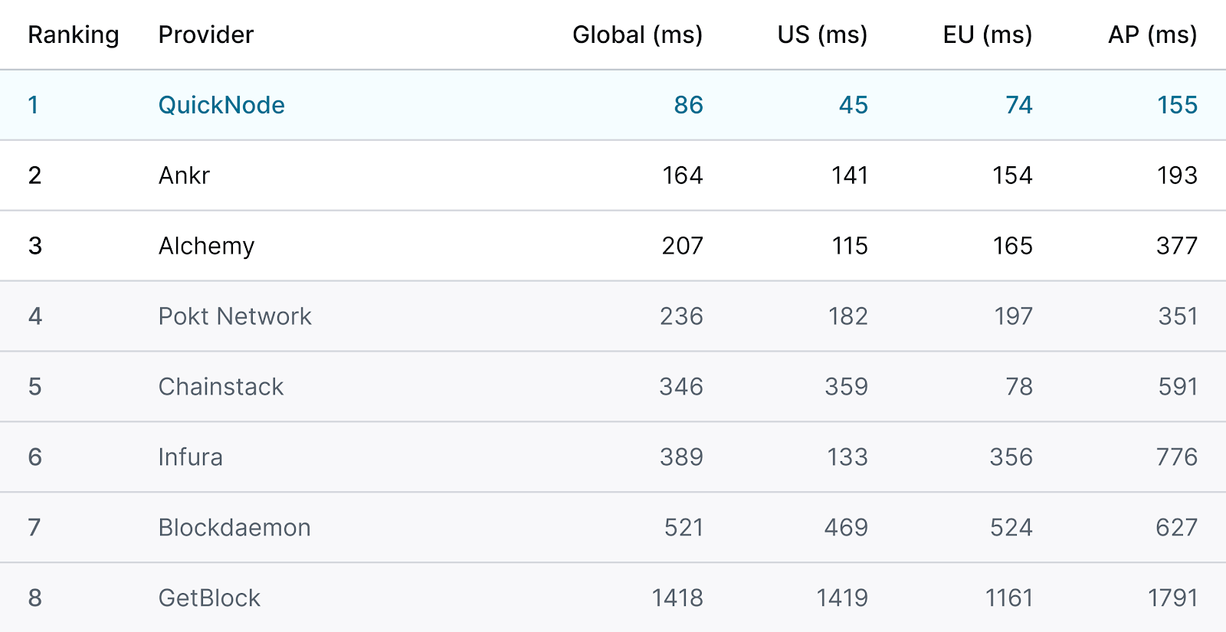
Task: Click the AP (ms) column header
Action: 1152,35
